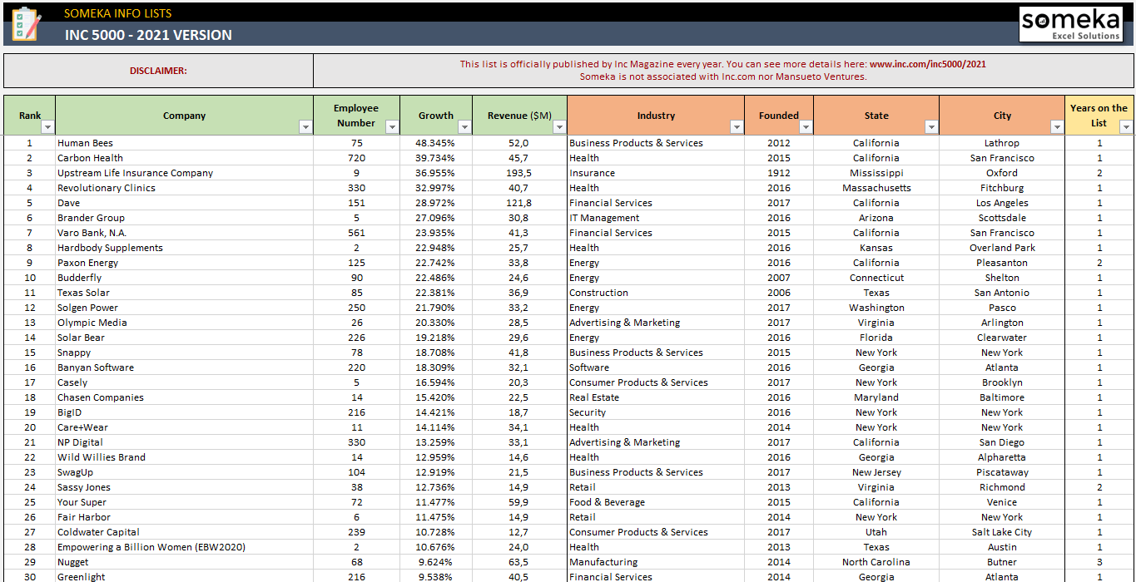Click the Someka Excel Solutions logo
This screenshot has height=582, width=1136.
[x=1070, y=24]
